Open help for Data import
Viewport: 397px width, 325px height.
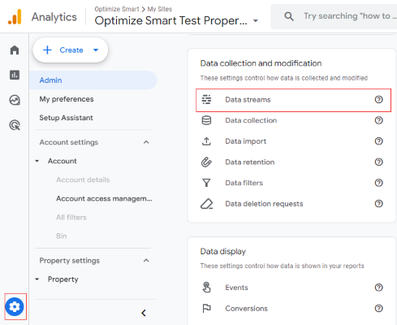[x=378, y=141]
